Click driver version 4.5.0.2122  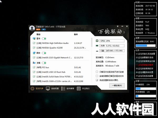tap(78, 77)
